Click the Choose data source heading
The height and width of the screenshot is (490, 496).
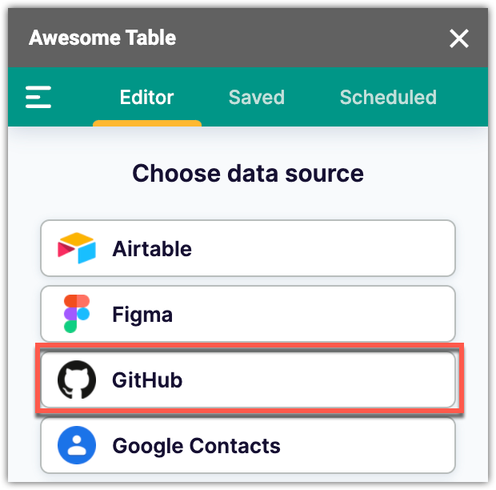(248, 173)
